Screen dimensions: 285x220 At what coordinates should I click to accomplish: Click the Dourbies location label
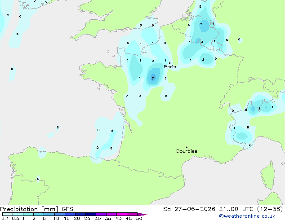click(187, 151)
